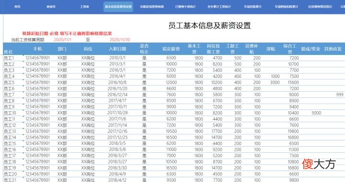Viewport: 345px width, 182px height.
Task: Select the 综合工资 column header
Action: [x=290, y=49]
